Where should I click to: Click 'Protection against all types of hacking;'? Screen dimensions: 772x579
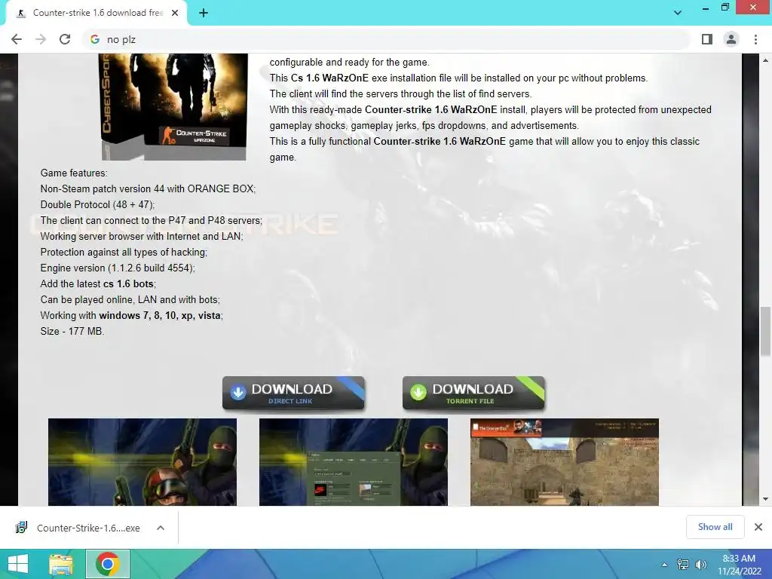(x=124, y=252)
